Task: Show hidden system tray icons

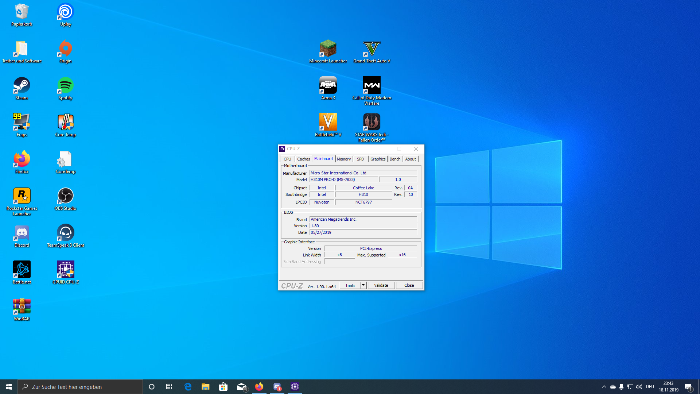Action: click(604, 387)
